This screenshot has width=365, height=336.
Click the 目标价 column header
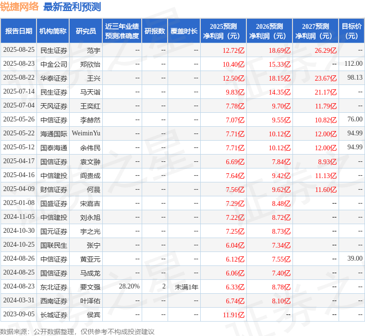pos(352,31)
